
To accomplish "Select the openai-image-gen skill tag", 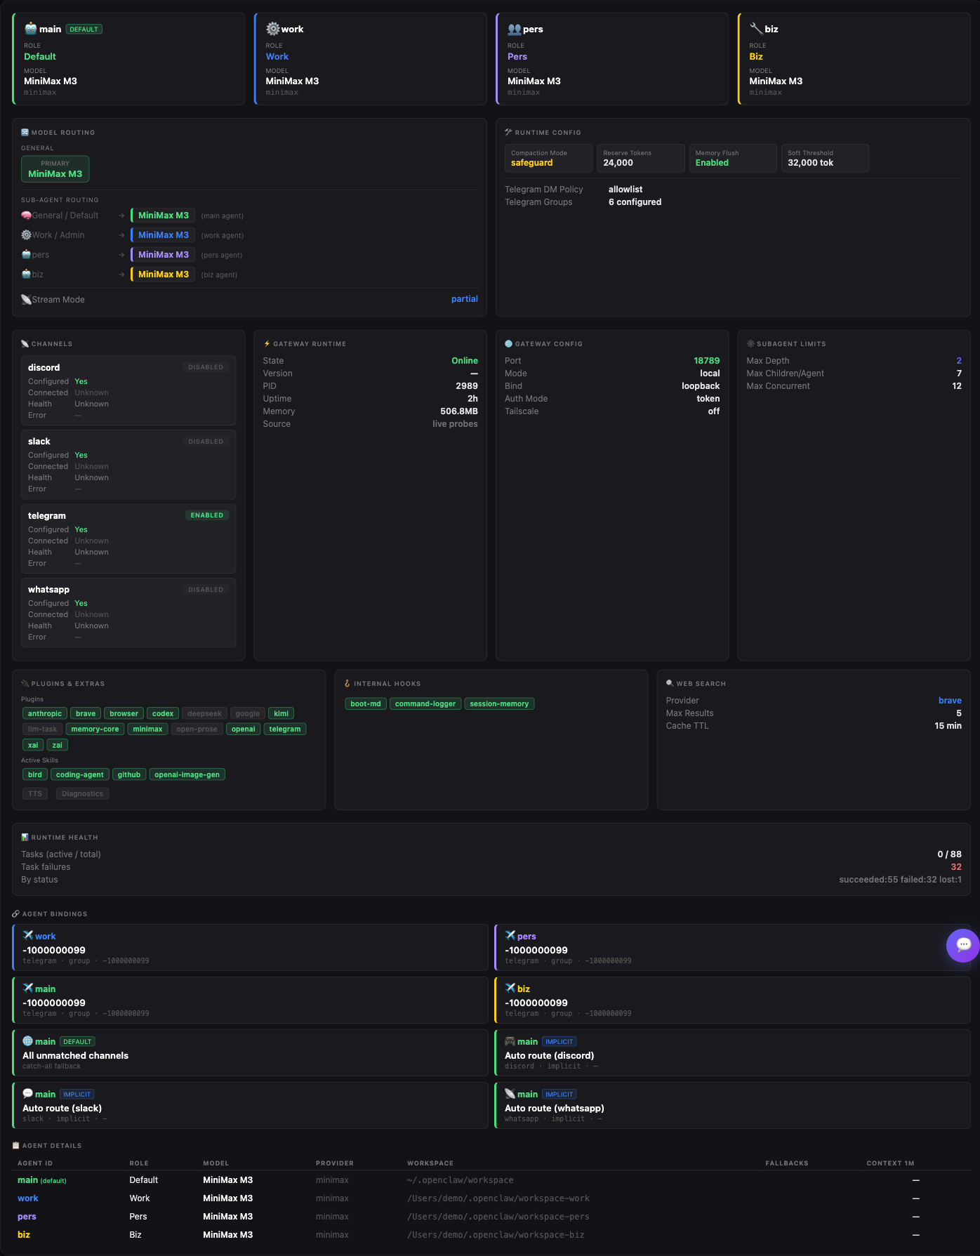I will pos(187,774).
